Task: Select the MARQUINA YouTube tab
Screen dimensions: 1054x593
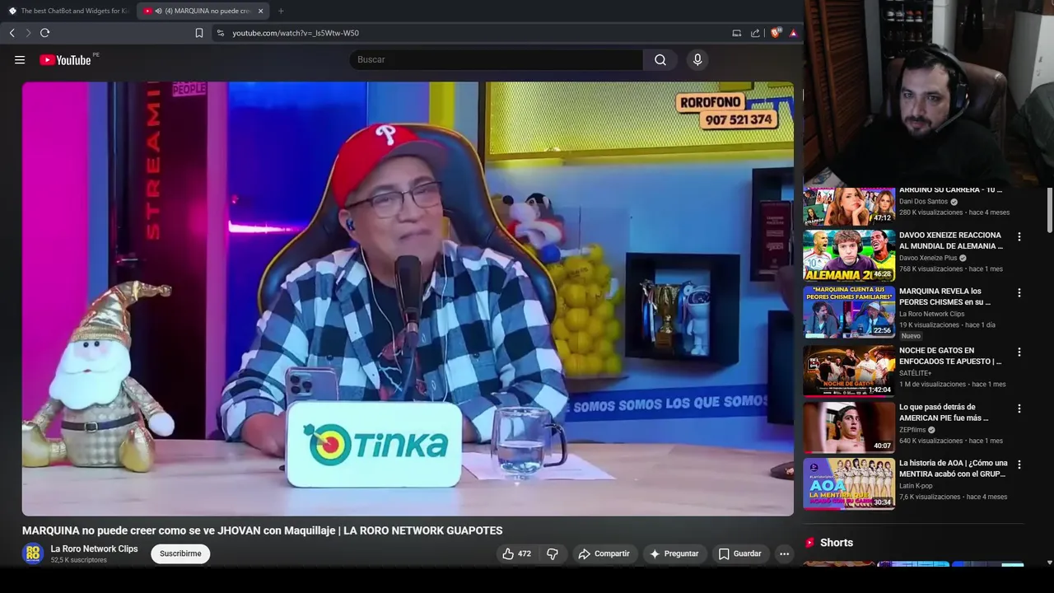Action: pos(203,11)
